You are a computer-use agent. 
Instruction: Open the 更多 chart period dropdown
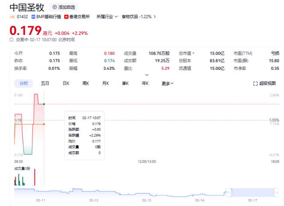167,83
